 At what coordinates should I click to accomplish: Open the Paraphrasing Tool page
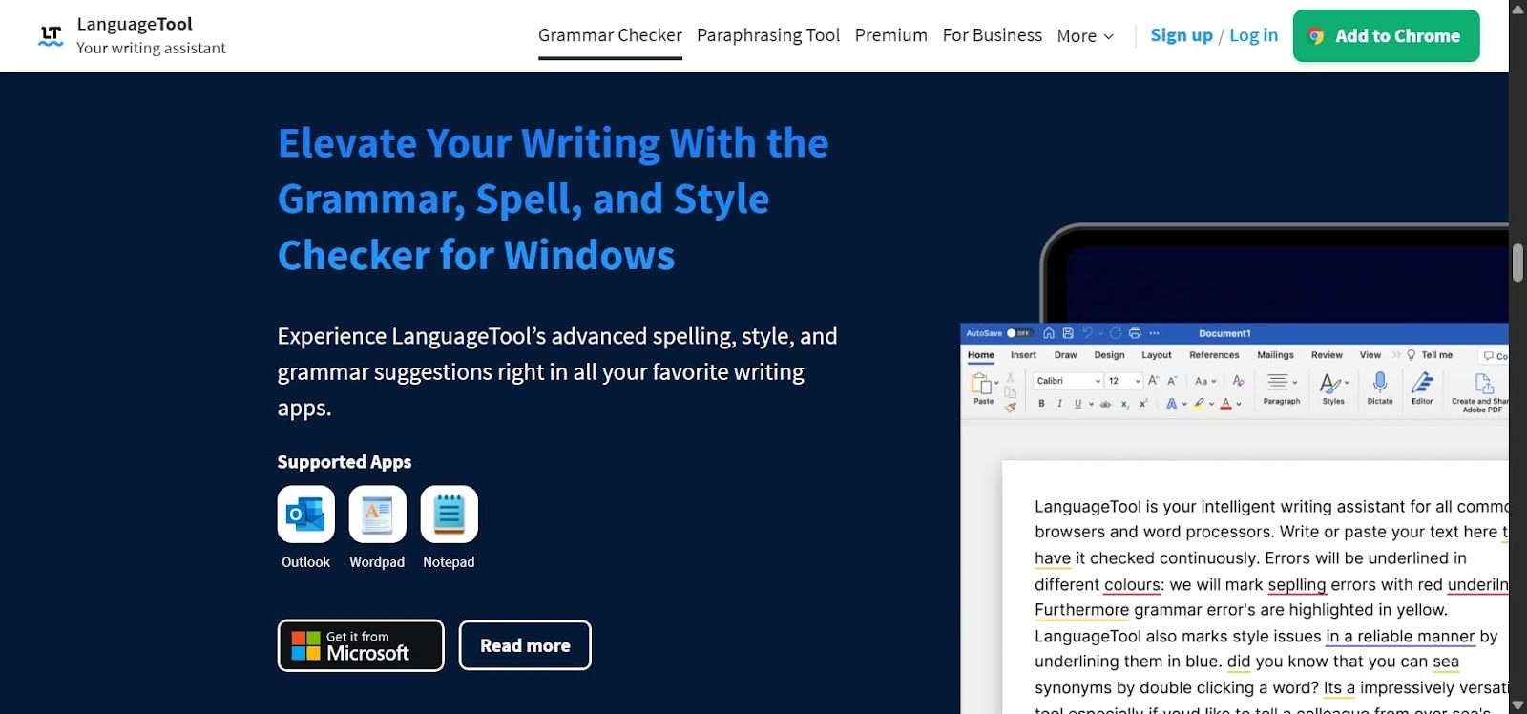coord(768,35)
